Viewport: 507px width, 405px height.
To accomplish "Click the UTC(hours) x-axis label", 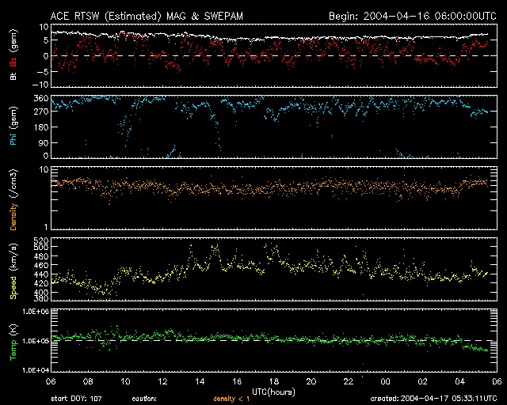I will [271, 391].
